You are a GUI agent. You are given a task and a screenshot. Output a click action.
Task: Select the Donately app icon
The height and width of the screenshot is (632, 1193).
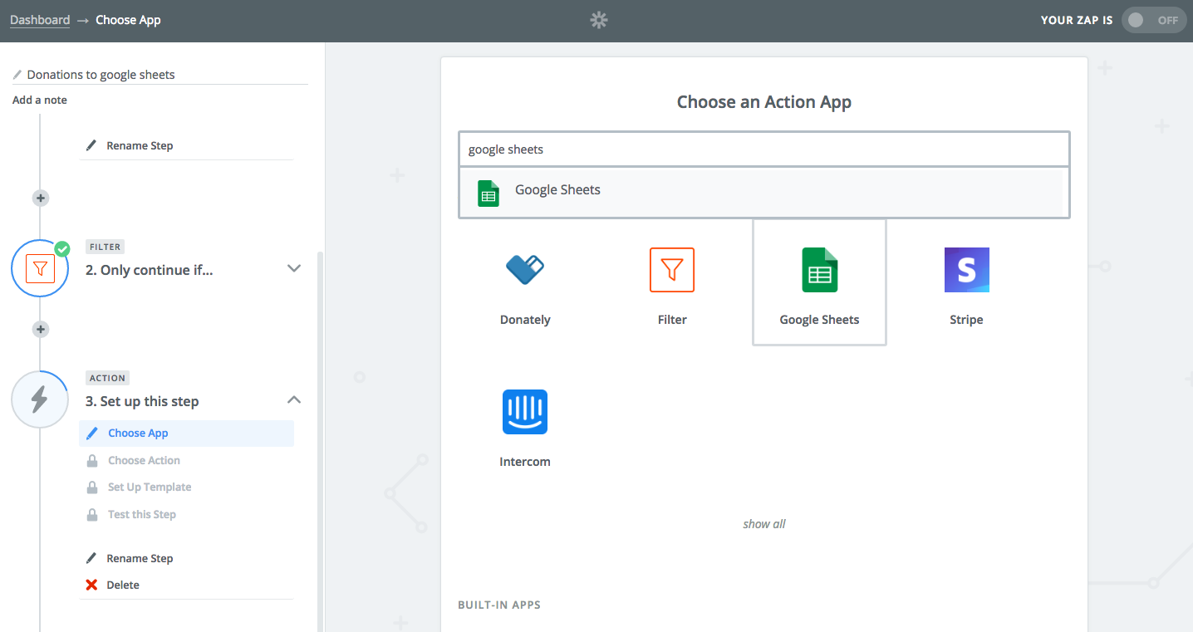pos(525,270)
